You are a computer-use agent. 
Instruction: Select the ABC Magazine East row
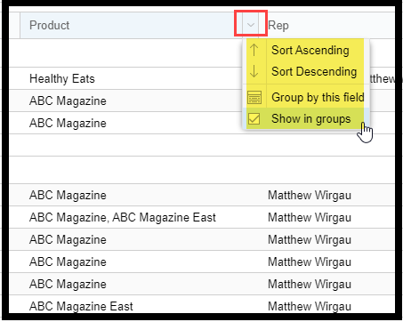[202, 305]
